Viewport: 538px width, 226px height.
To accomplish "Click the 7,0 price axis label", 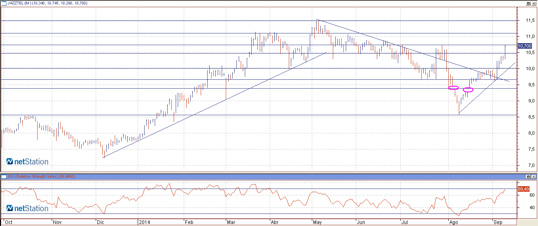I will click(x=531, y=165).
